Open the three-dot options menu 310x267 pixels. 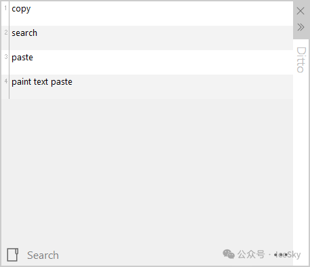[281, 255]
